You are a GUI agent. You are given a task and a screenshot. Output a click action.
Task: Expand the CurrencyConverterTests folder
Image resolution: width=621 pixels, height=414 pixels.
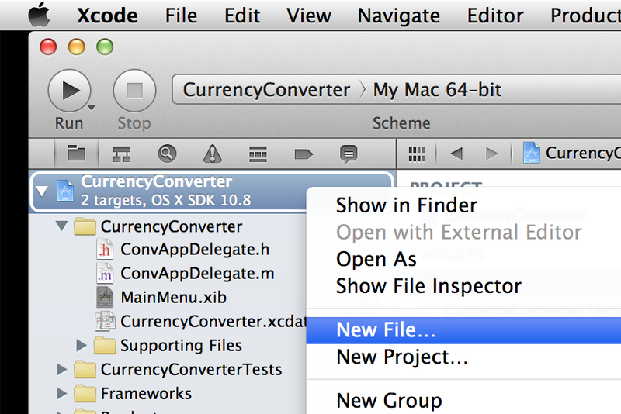(x=62, y=370)
